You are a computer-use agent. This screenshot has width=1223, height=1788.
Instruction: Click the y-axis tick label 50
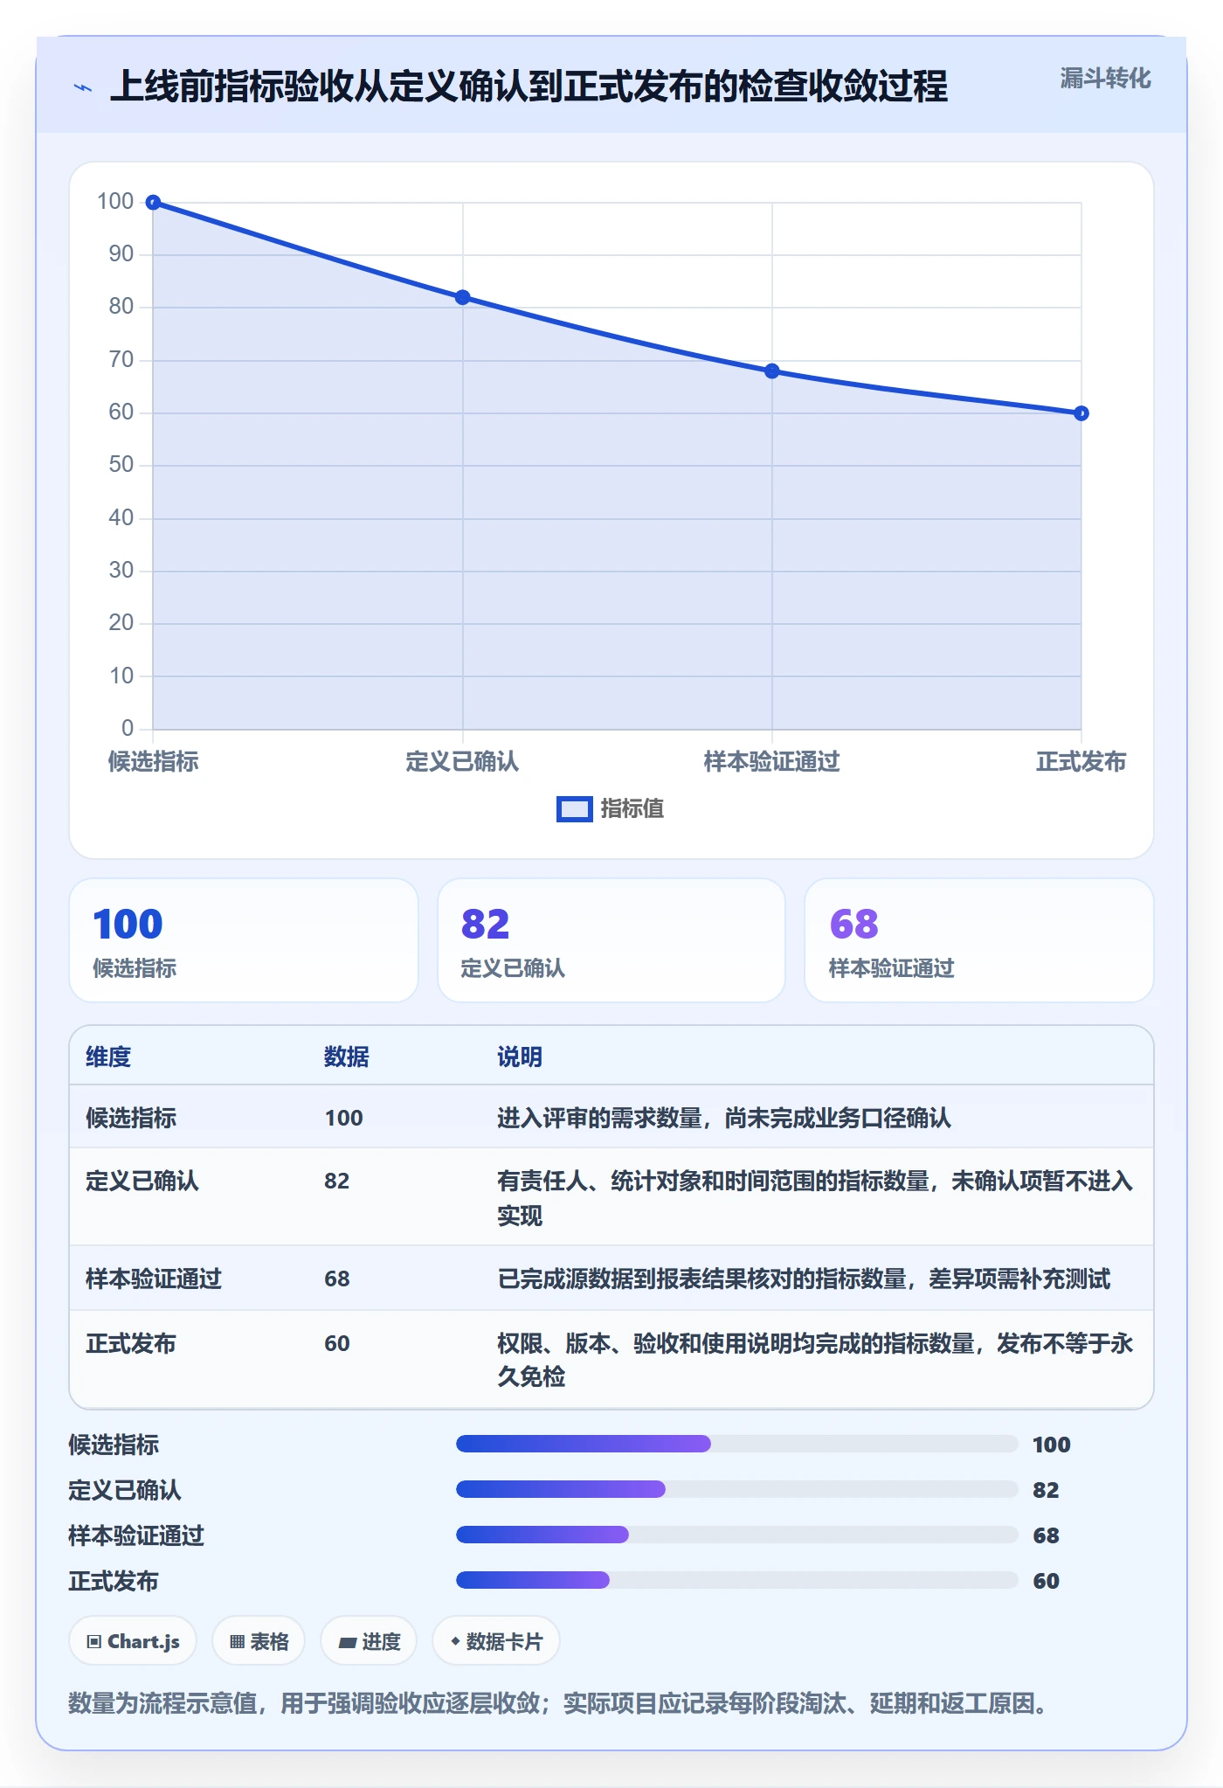pyautogui.click(x=121, y=465)
